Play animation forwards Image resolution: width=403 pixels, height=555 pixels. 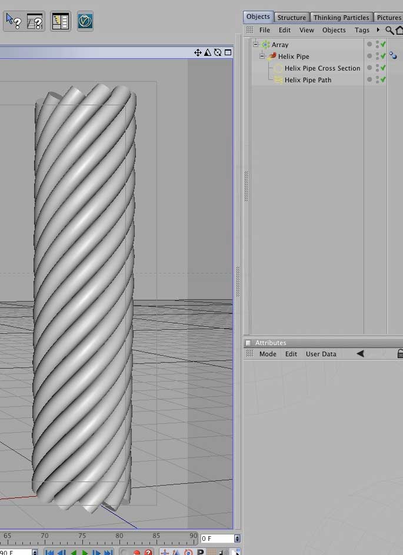[x=85, y=552]
